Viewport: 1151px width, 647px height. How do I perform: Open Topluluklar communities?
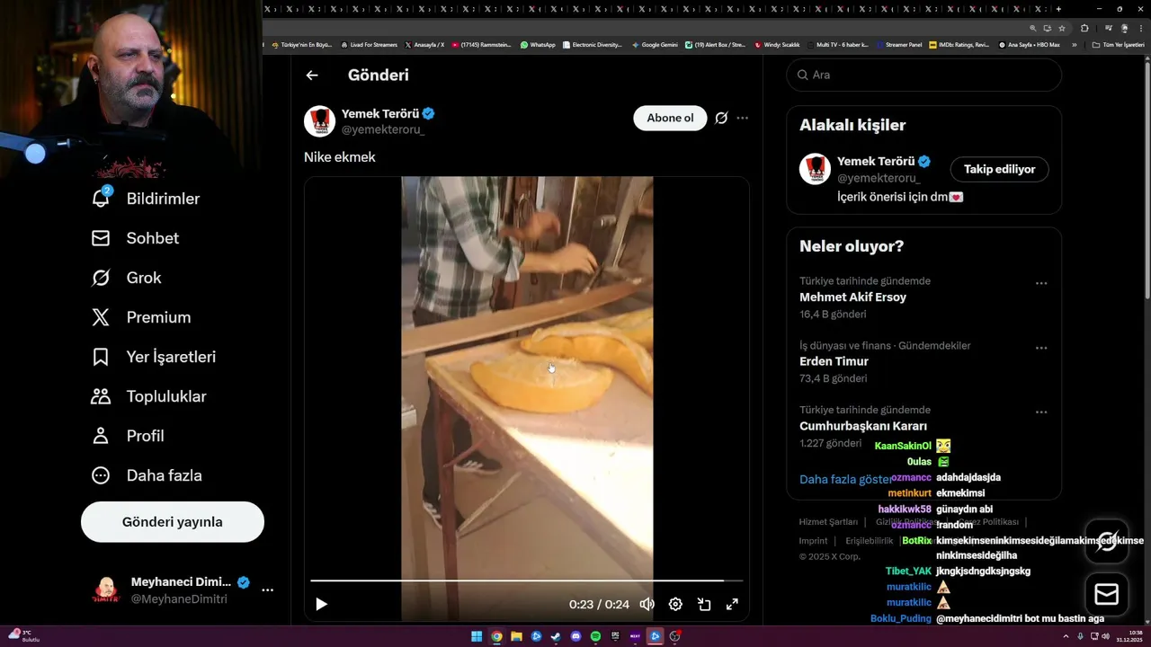coord(148,396)
